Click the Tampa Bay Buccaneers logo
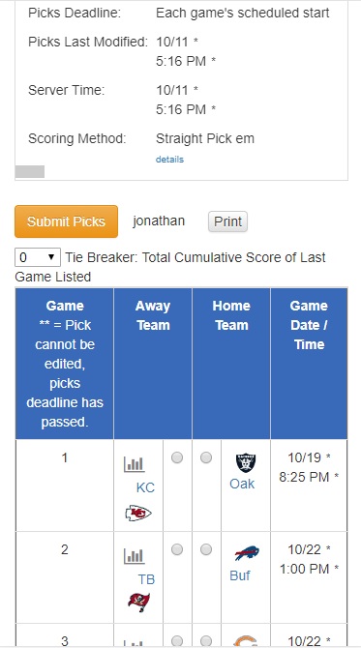Image resolution: width=361 pixels, height=648 pixels. 139,603
